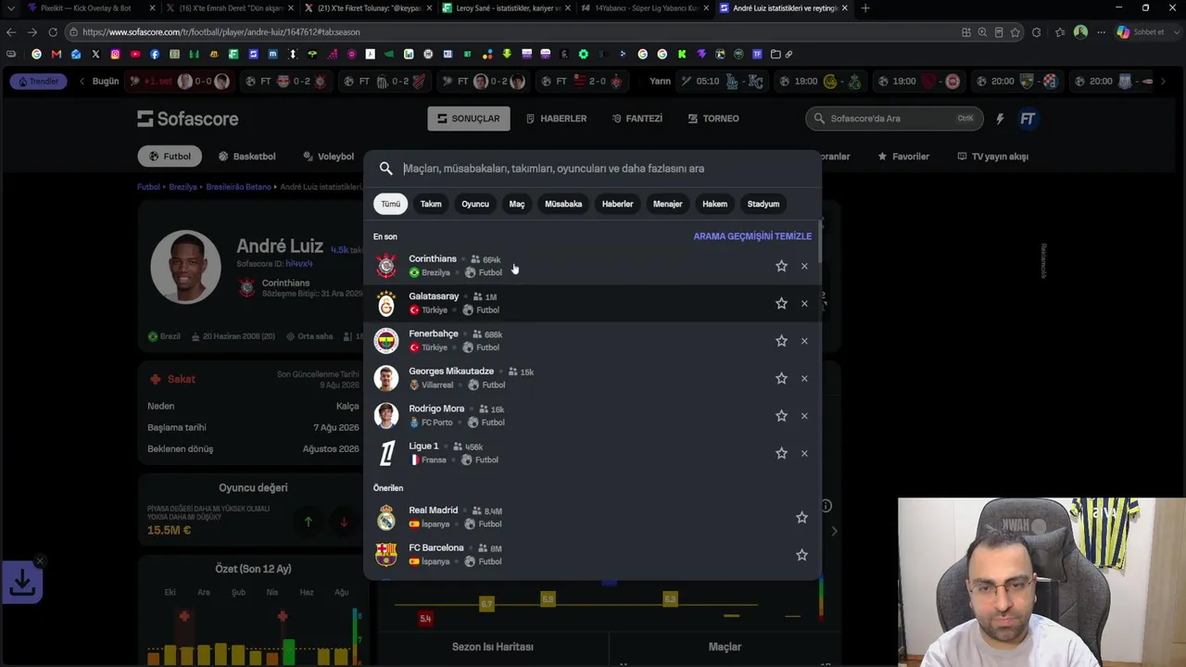Open the FT profile avatar

pos(1028,119)
